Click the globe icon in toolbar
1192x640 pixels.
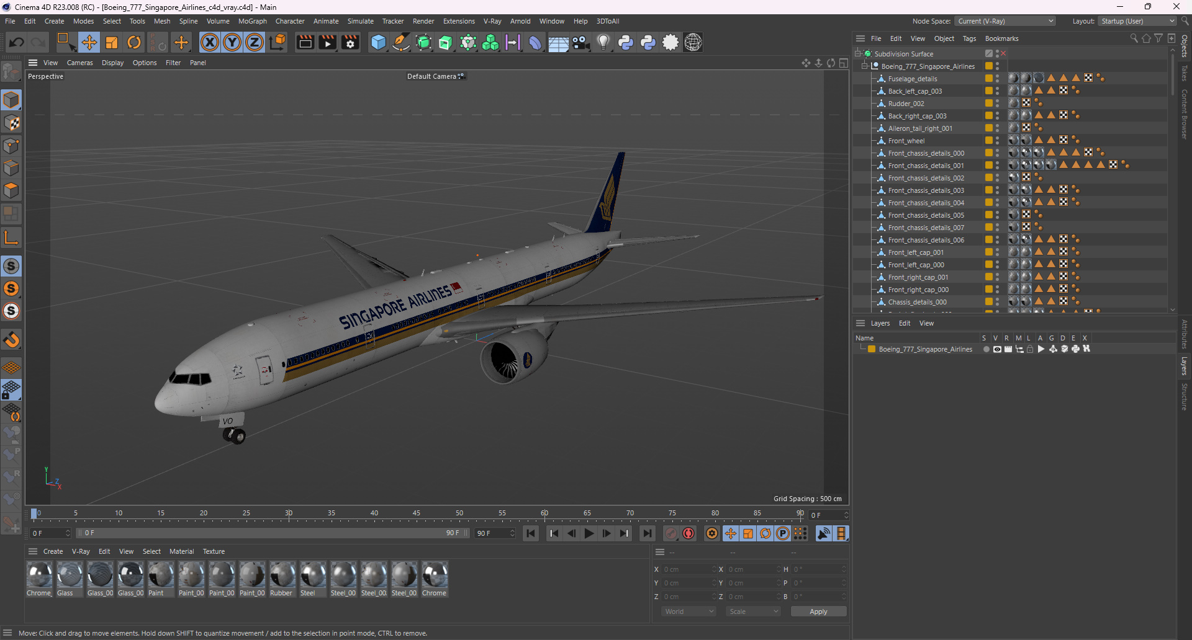(693, 42)
